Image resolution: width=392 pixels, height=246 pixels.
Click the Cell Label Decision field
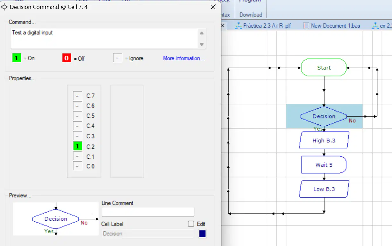[148, 234]
